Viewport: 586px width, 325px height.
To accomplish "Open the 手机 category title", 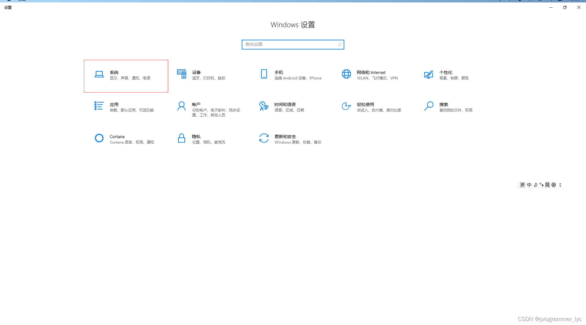I will 279,72.
